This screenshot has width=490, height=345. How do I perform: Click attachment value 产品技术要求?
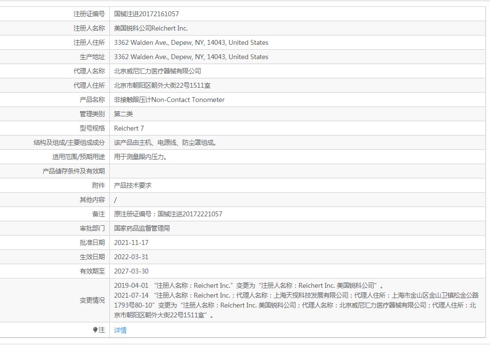[x=132, y=185]
